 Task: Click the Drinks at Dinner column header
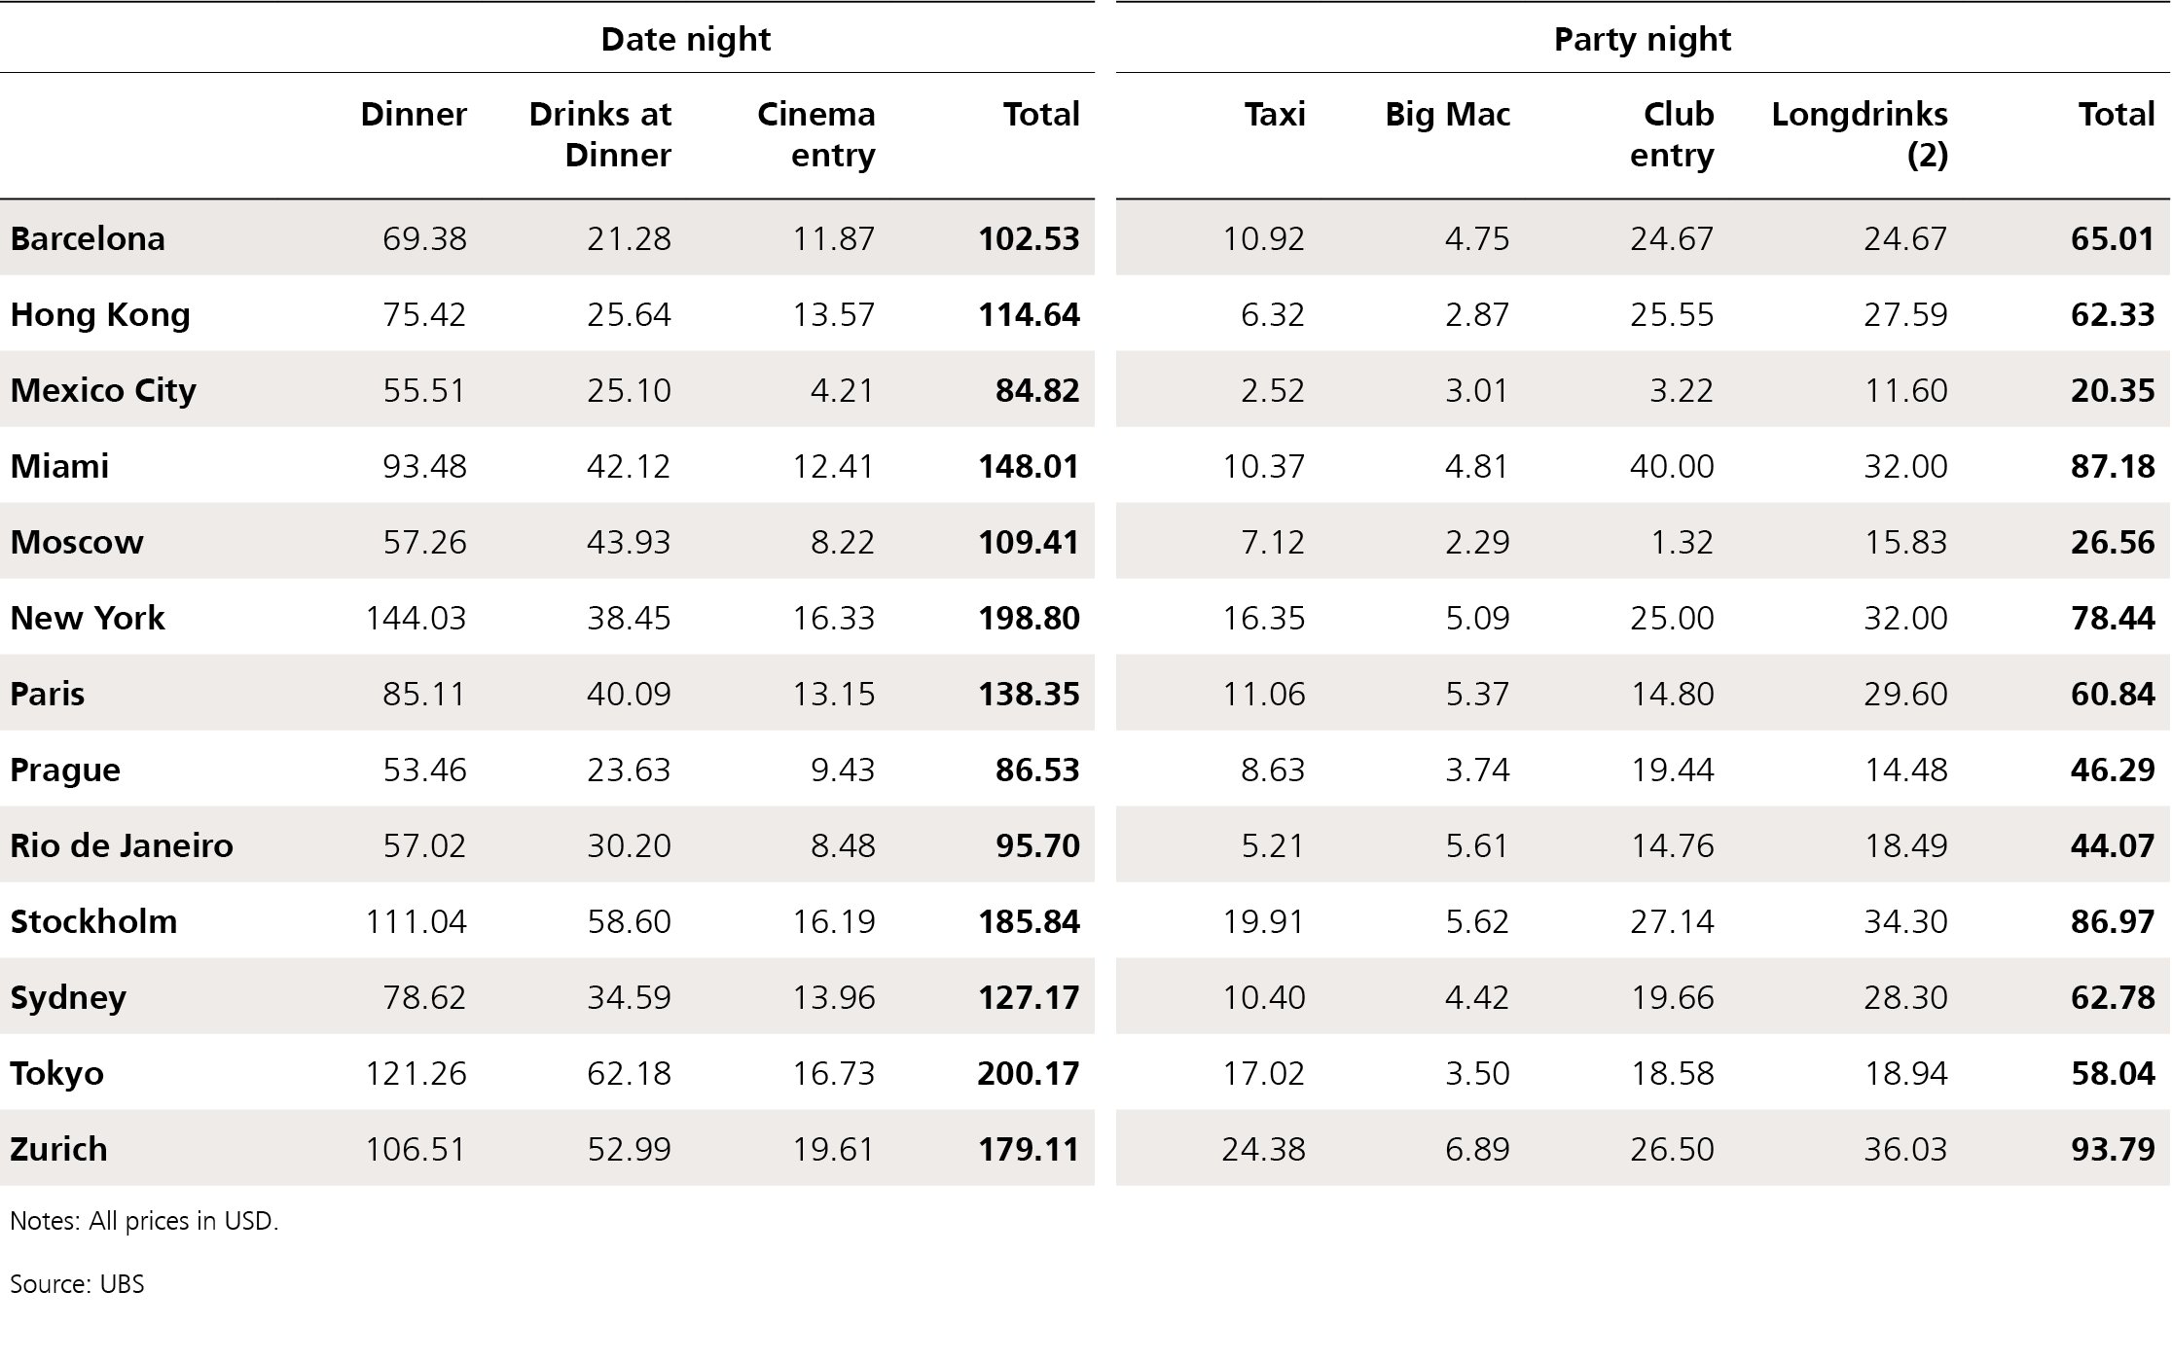click(599, 134)
